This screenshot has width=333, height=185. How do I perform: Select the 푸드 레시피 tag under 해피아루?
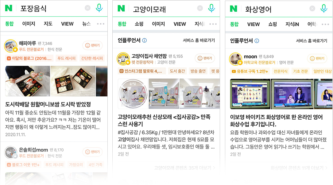pyautogui.click(x=67, y=58)
